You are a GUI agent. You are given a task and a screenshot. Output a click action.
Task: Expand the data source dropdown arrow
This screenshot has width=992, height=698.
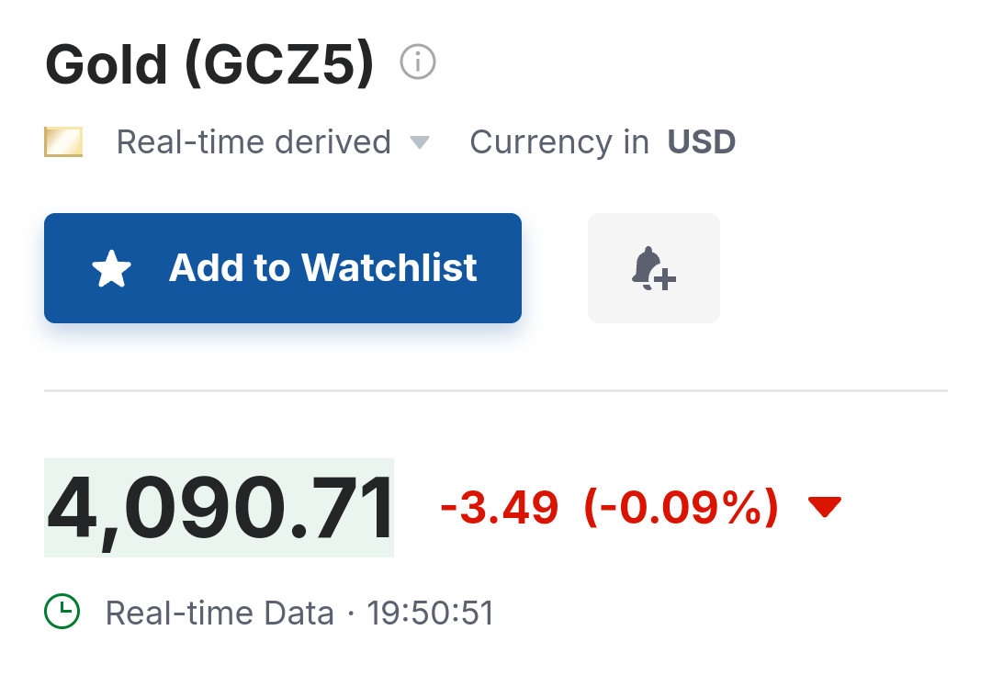(419, 142)
